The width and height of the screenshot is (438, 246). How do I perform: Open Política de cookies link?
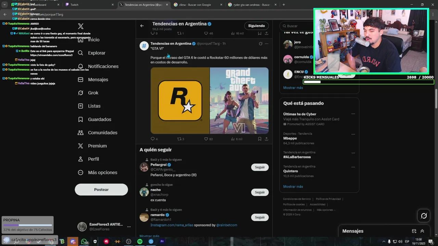click(294, 204)
